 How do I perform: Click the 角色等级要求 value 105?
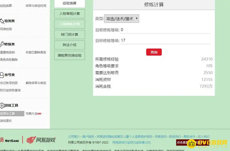coord(209,66)
